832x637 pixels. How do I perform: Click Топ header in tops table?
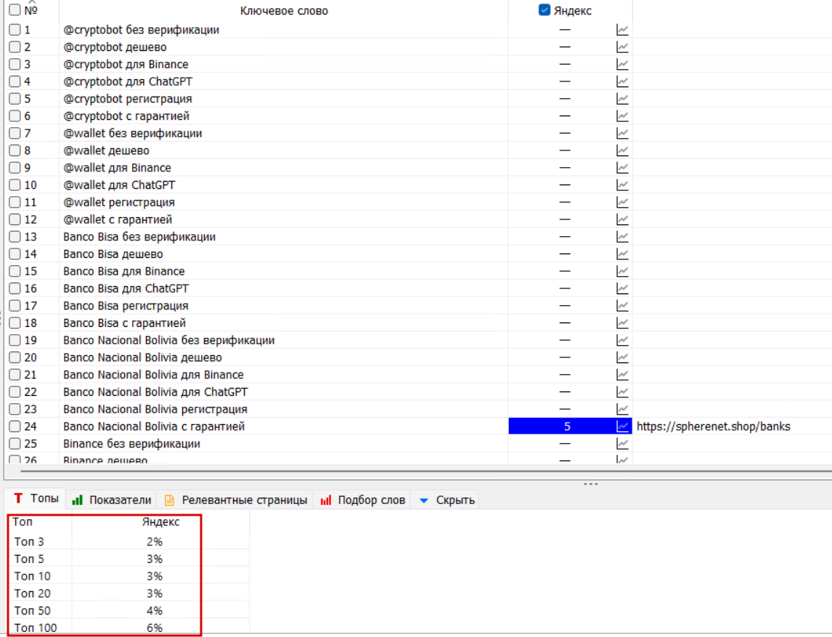click(23, 522)
